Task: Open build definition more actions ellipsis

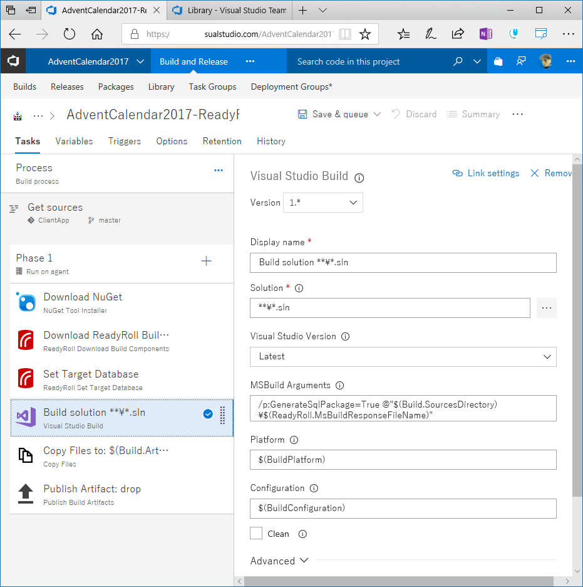Action: click(x=517, y=114)
